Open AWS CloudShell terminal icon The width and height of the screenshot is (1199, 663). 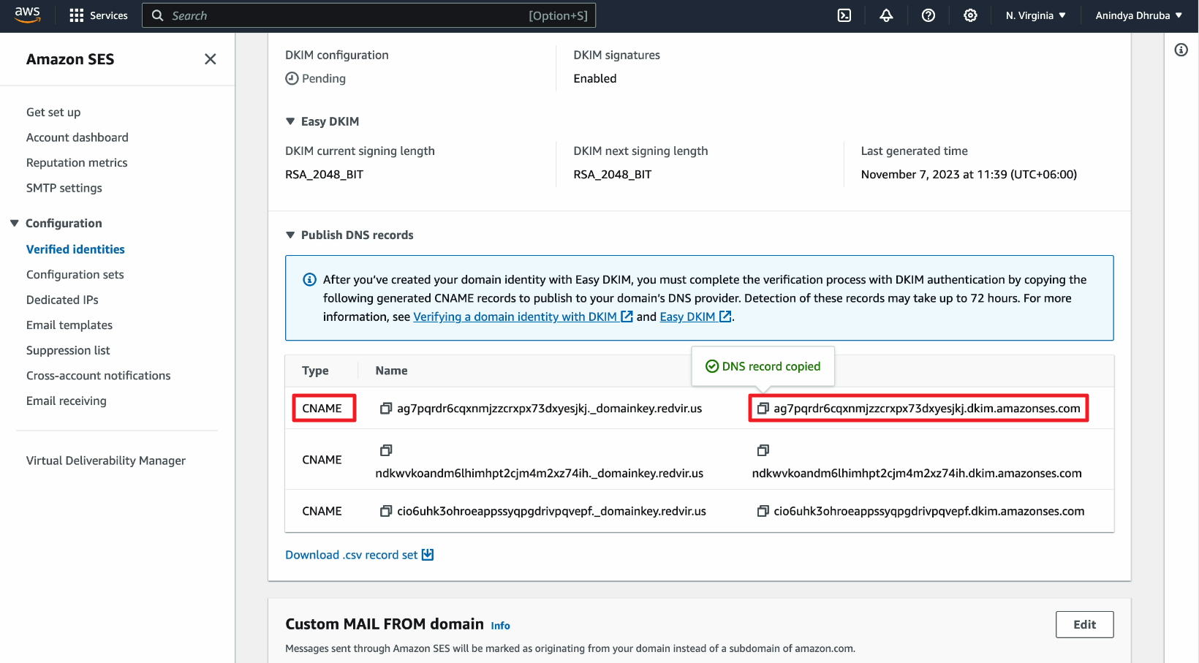(x=844, y=15)
